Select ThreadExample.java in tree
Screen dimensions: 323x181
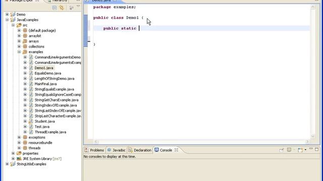50,132
